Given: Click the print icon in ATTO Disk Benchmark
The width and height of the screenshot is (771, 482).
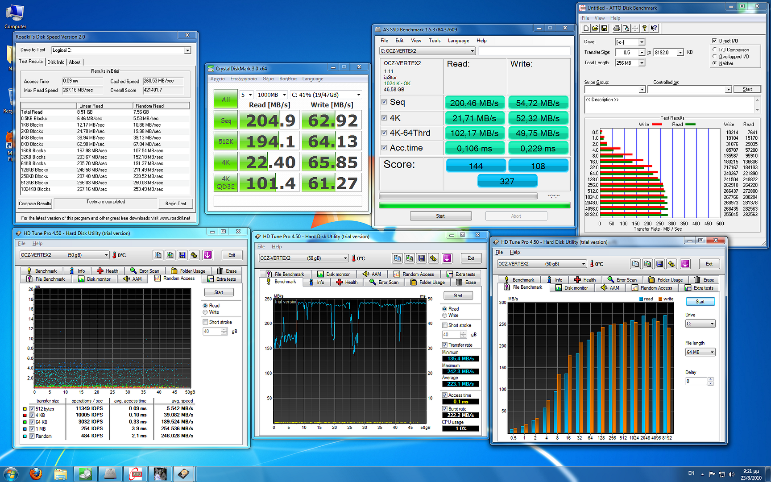Looking at the screenshot, I should tap(617, 28).
